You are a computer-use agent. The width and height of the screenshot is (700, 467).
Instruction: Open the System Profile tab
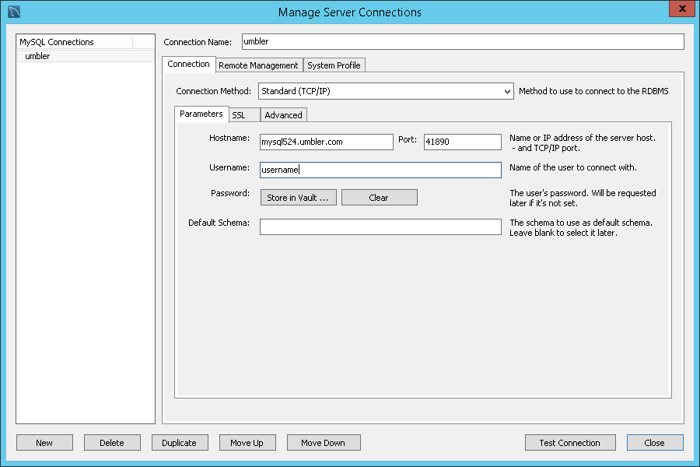tap(334, 65)
